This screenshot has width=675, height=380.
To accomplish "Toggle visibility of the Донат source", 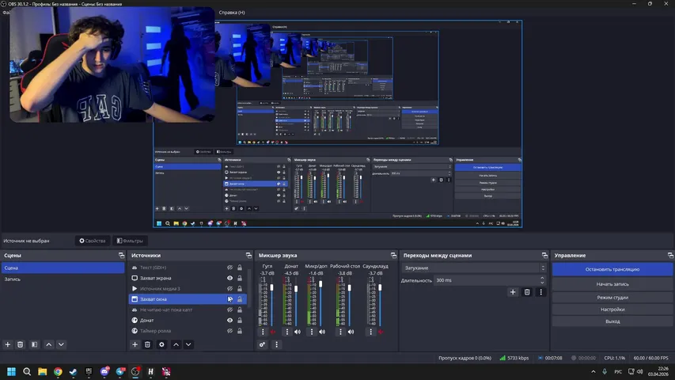I will pyautogui.click(x=230, y=321).
